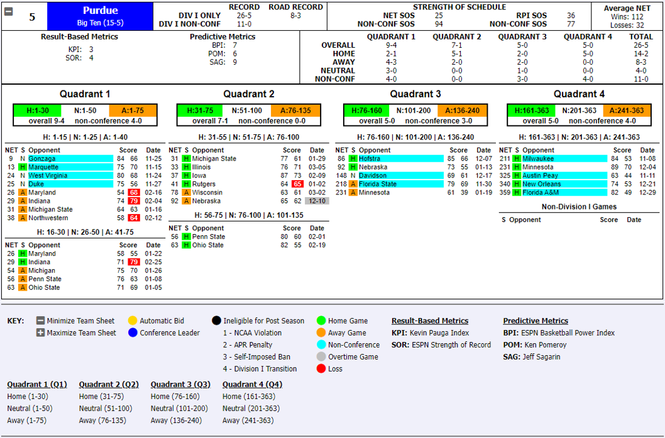Click the gray overtime date 12-10
Screen dimensions: 665x438
(x=317, y=201)
